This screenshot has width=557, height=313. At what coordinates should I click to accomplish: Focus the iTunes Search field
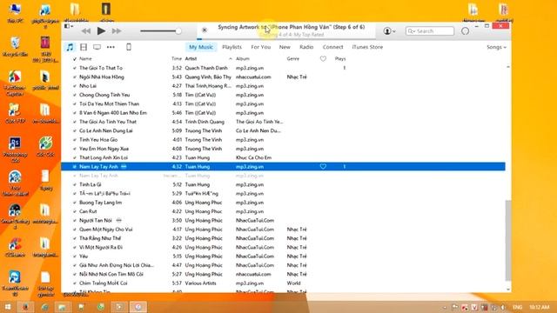pos(430,31)
